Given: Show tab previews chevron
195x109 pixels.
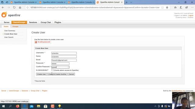Looking at the screenshot, I should point(131,2).
